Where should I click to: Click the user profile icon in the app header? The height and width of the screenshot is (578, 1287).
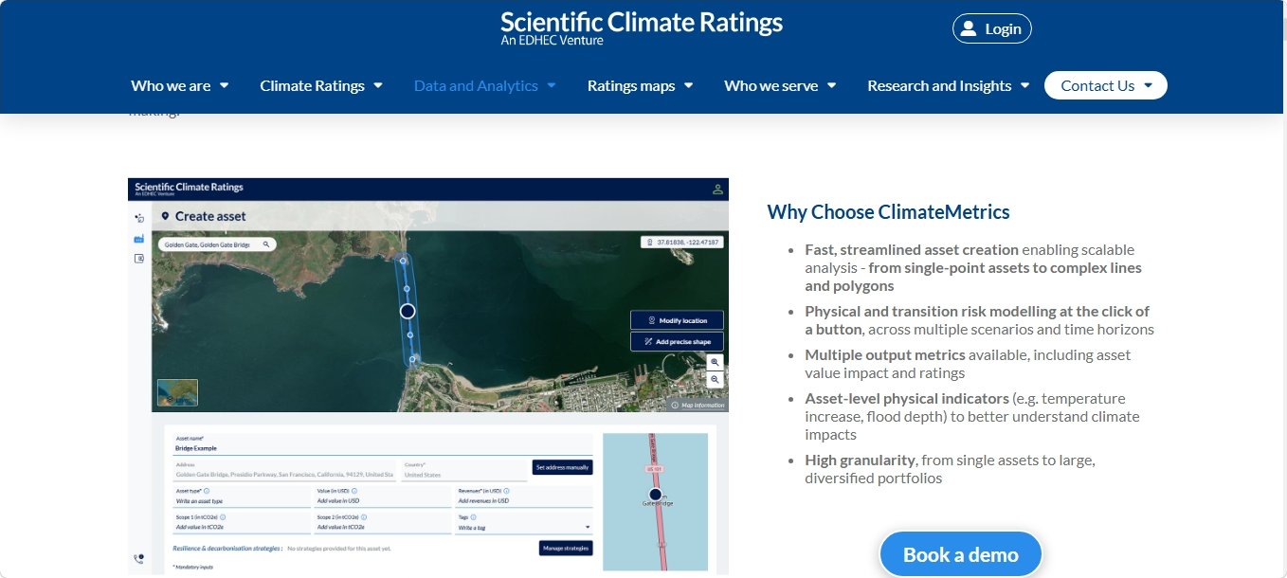pos(717,190)
